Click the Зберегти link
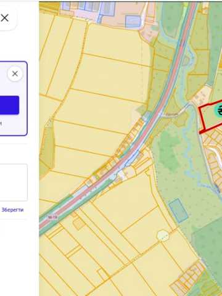The height and width of the screenshot is (296, 222). pos(12,210)
